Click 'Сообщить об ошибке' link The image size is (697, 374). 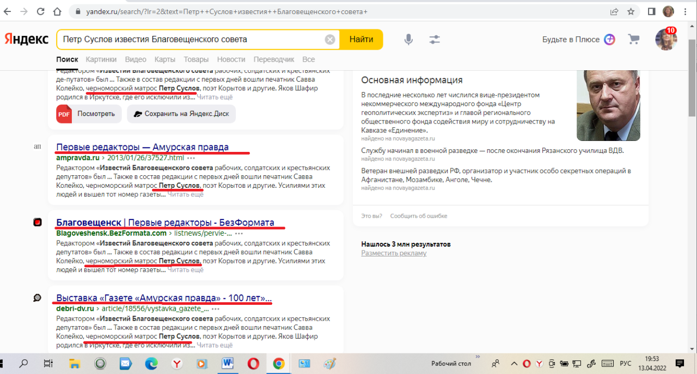[419, 216]
